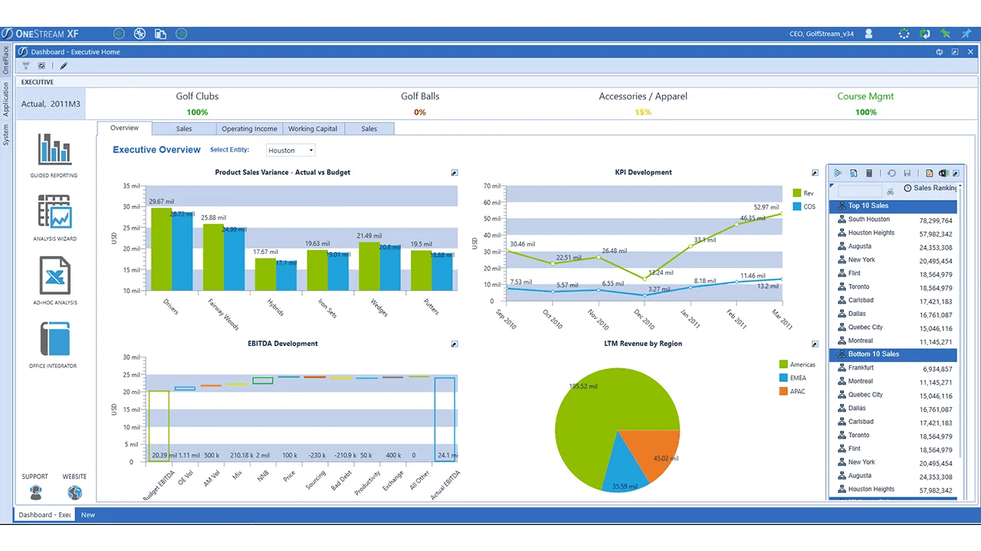Open the Operating Income tab
The height and width of the screenshot is (551, 981).
click(x=249, y=129)
